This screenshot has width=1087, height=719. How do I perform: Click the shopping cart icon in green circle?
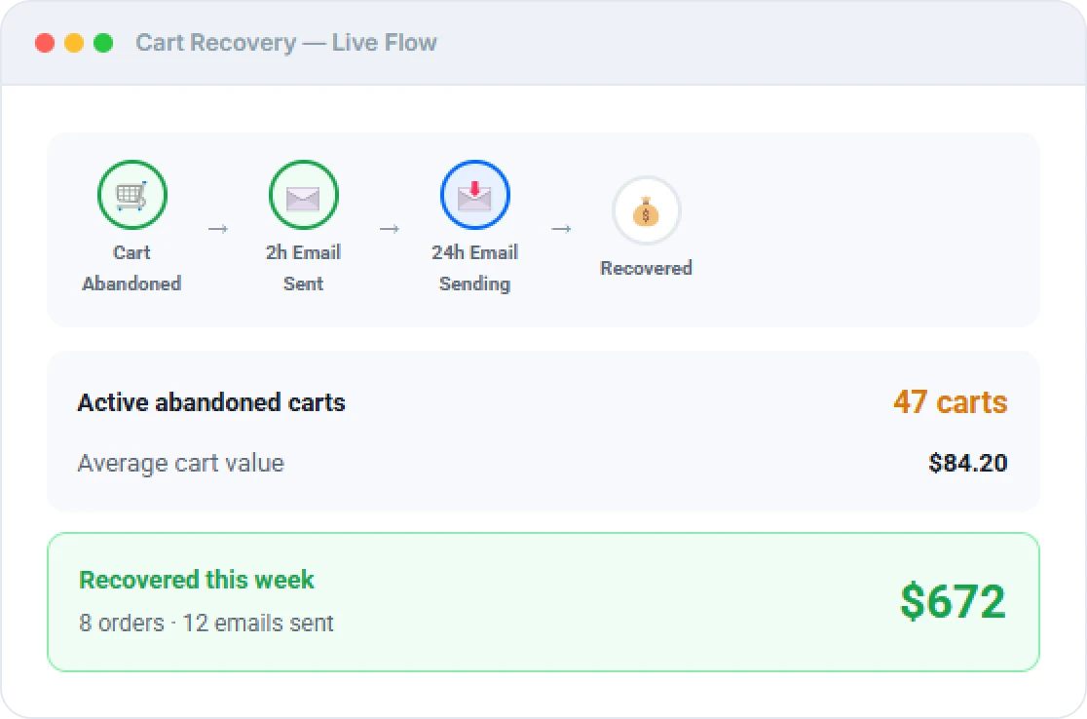click(x=131, y=195)
